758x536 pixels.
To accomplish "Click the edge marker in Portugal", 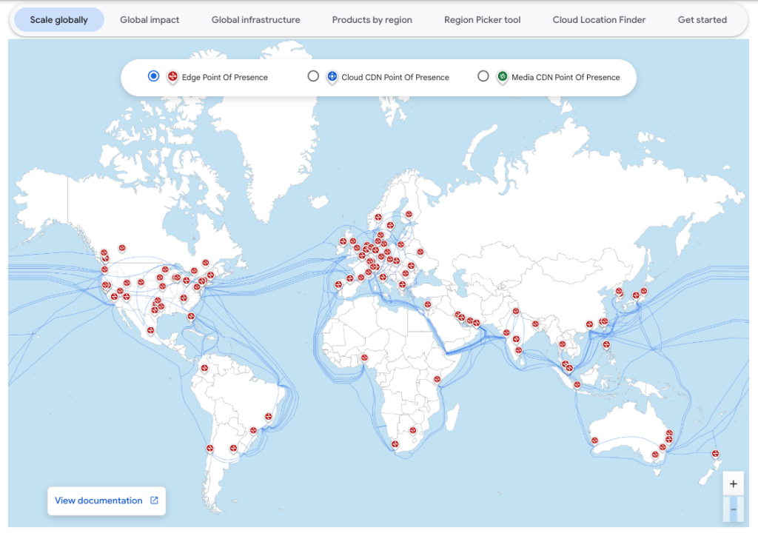I will point(338,285).
